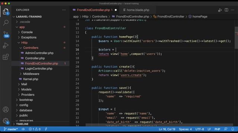Place cursor on line 16 after $colors =
Screen dimensions: 238x133
click(116, 50)
